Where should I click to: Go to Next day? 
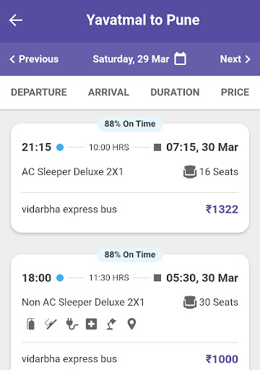pyautogui.click(x=235, y=59)
